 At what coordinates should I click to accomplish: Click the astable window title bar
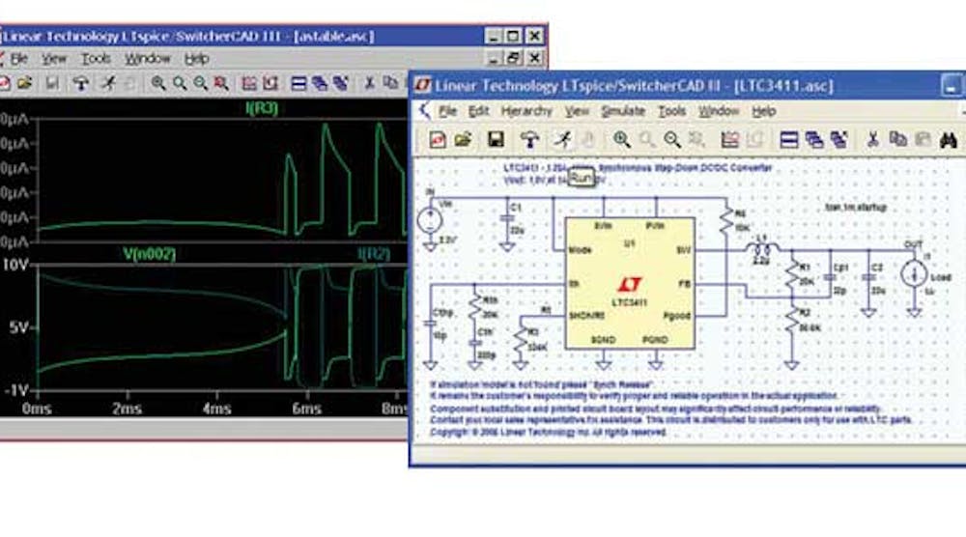pyautogui.click(x=273, y=36)
